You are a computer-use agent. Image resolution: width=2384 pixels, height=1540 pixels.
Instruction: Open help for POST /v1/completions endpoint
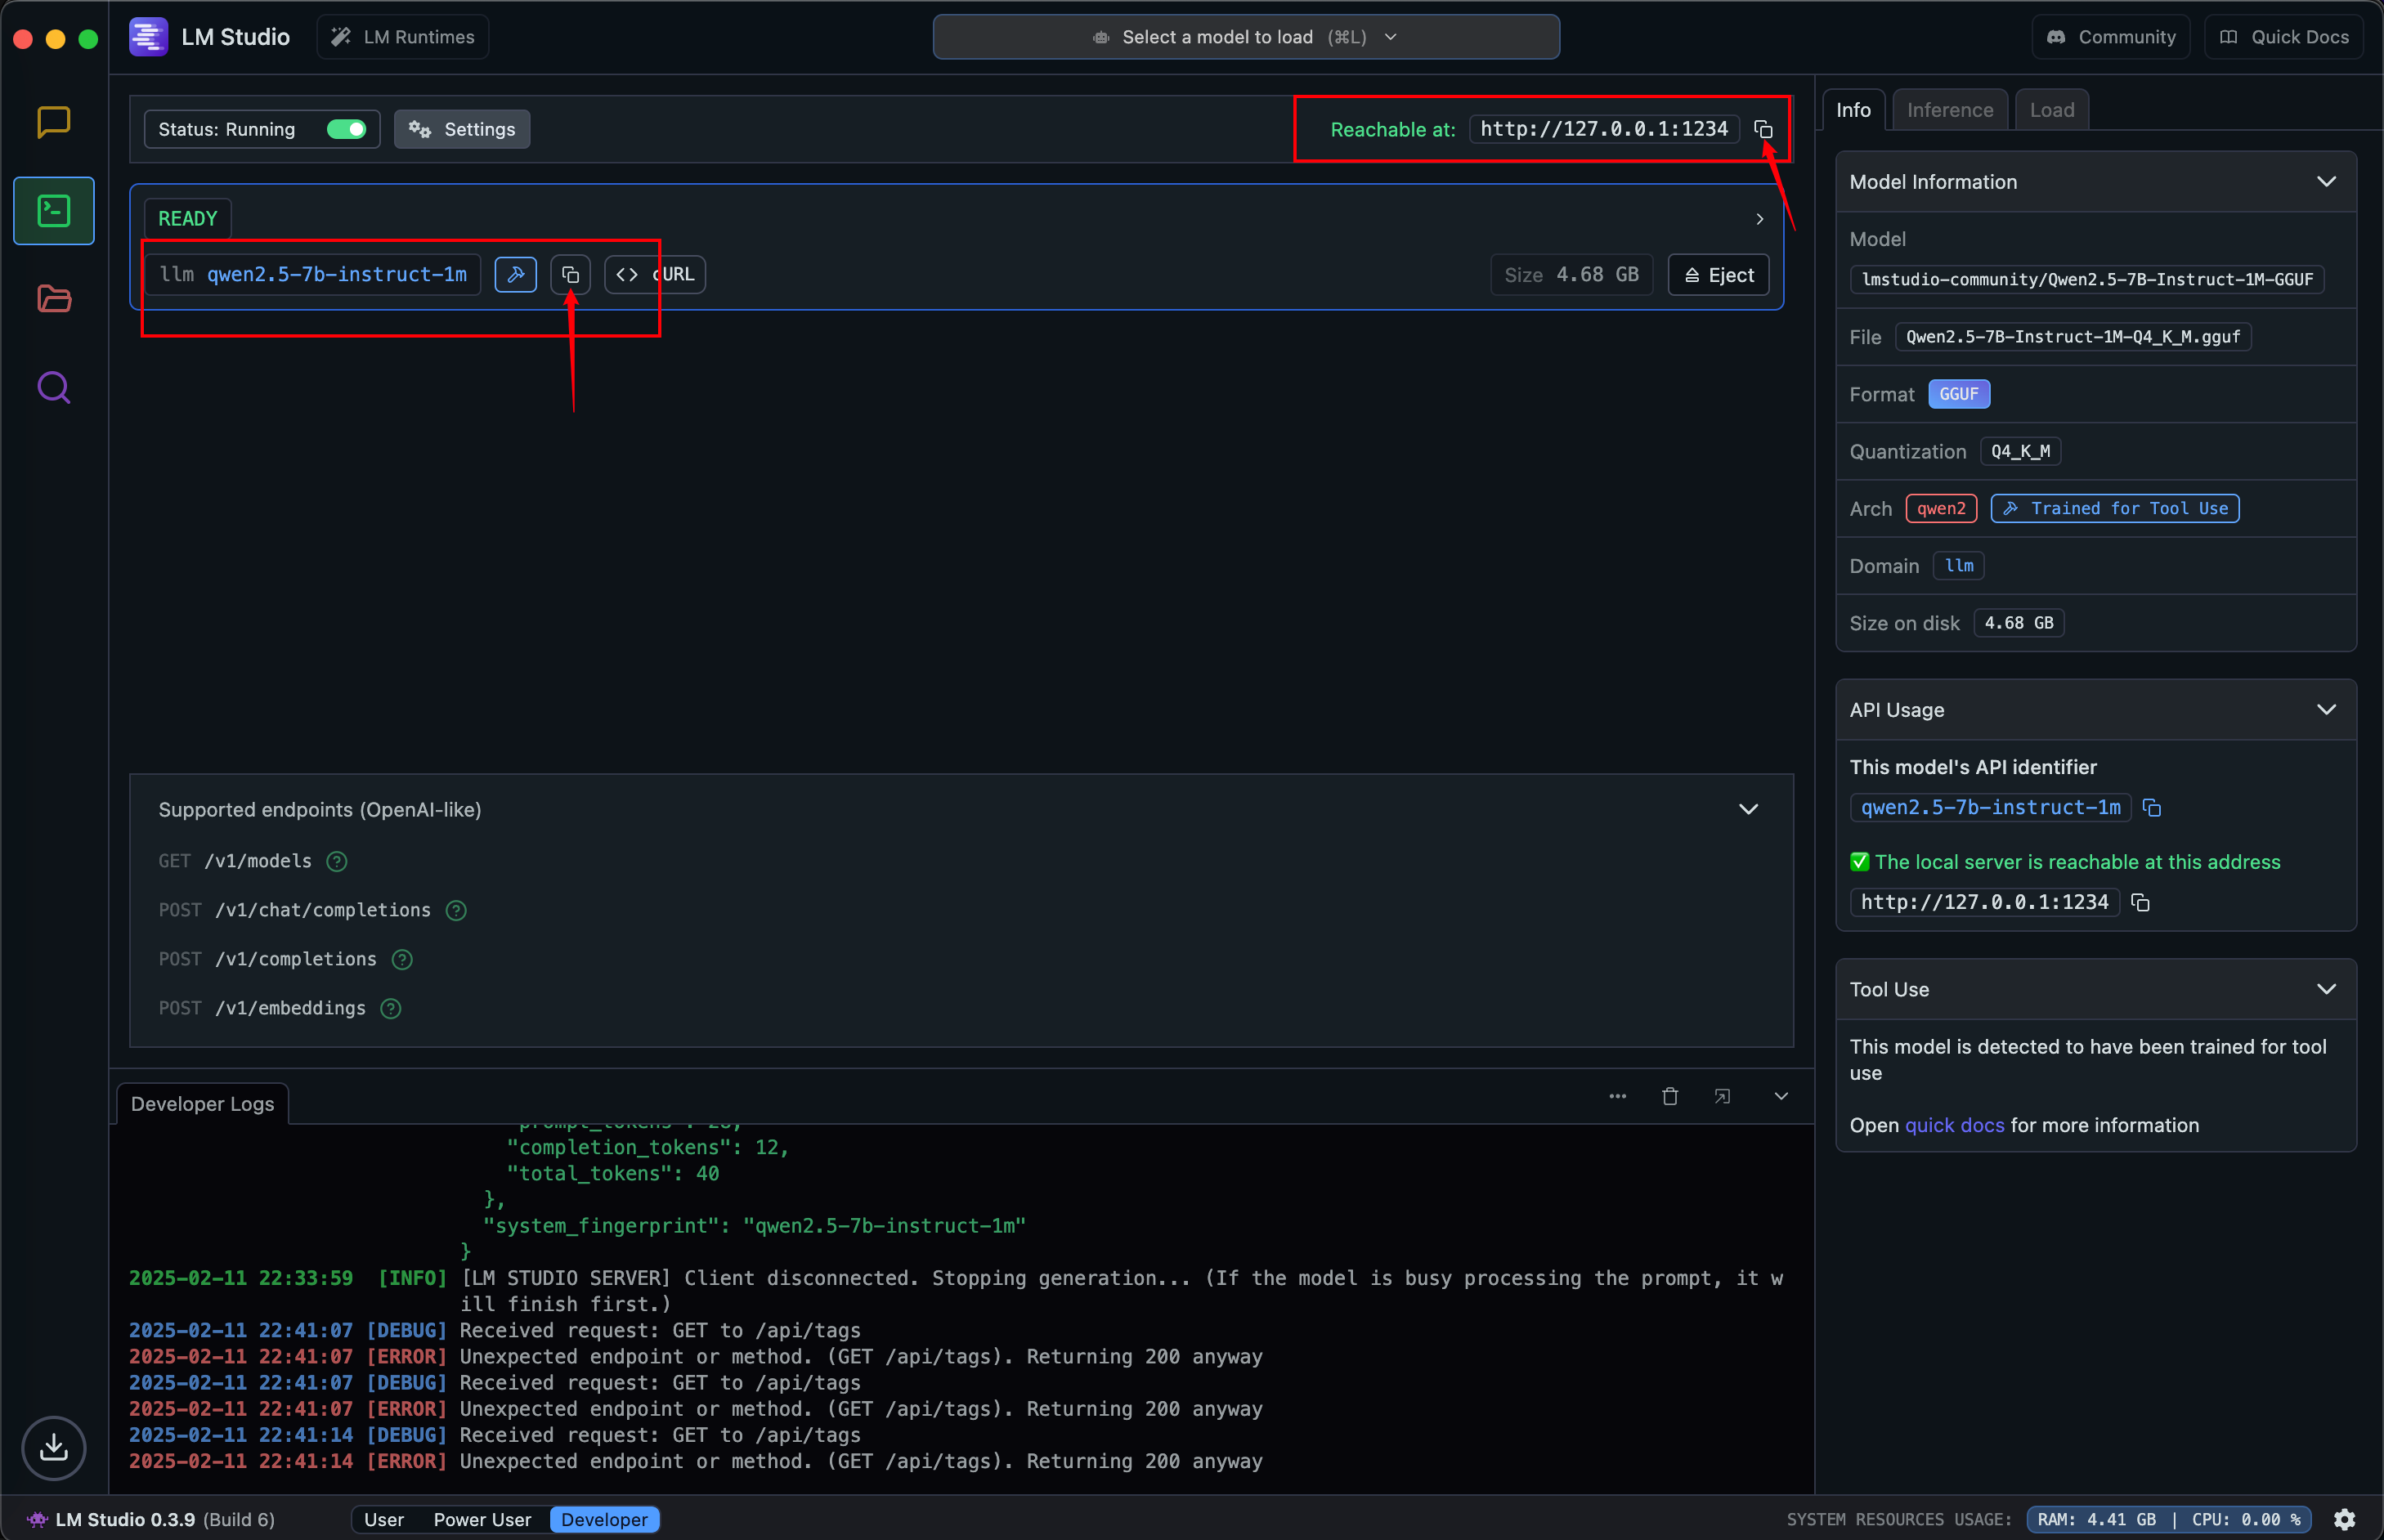(402, 959)
